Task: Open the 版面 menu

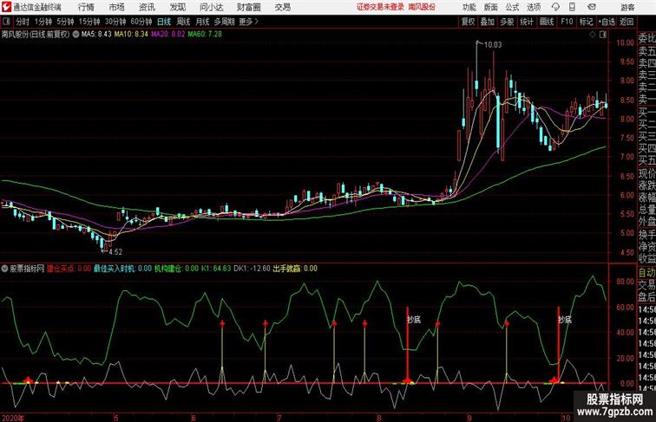Action: [491, 7]
